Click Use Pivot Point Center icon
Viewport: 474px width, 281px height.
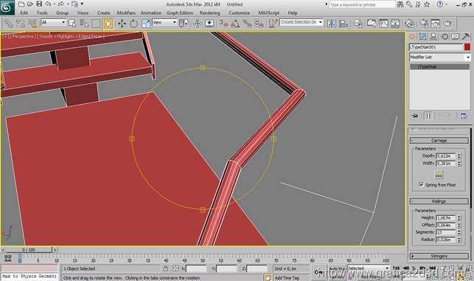coord(184,24)
